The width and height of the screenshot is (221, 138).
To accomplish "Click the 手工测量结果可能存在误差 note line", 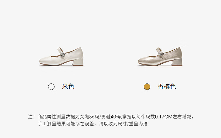I will click(x=66, y=124).
